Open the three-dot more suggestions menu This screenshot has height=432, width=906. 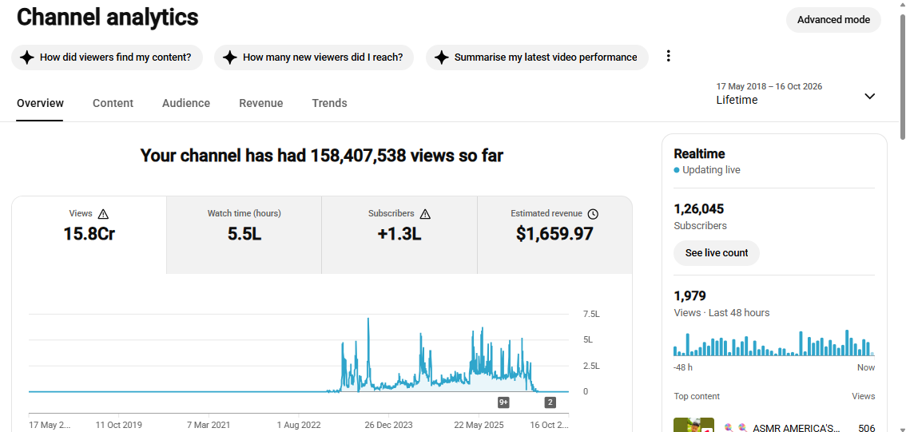coord(669,56)
